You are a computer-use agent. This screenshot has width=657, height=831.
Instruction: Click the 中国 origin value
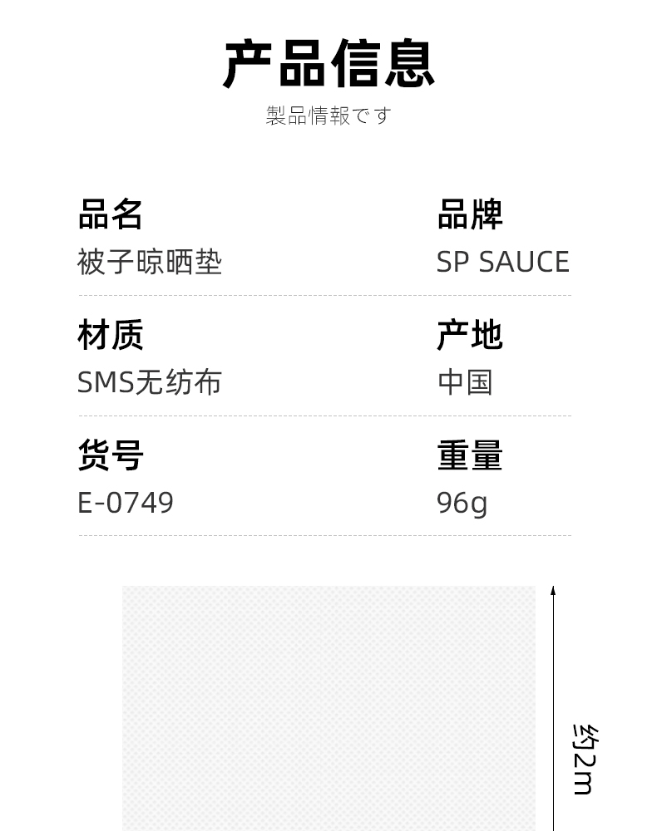coord(465,382)
